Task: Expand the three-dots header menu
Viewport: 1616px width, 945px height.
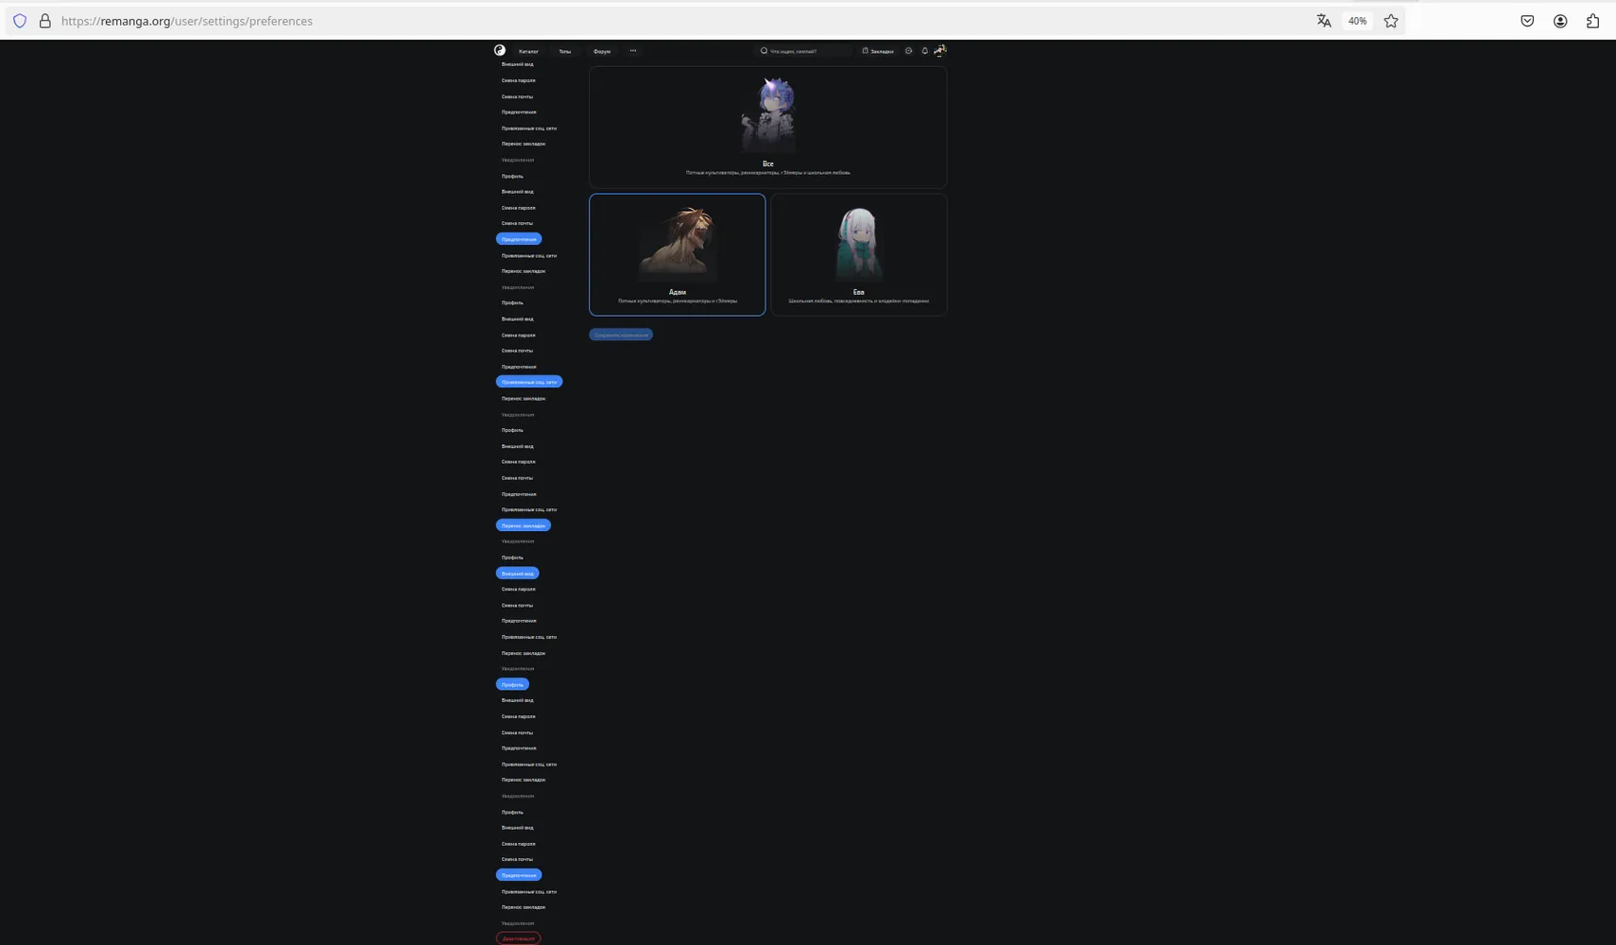Action: click(x=633, y=51)
